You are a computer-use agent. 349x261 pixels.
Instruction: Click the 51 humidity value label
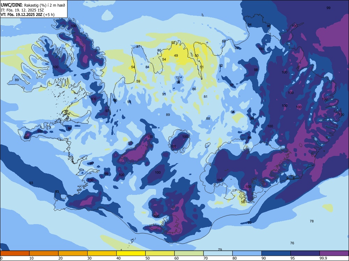tap(202, 67)
